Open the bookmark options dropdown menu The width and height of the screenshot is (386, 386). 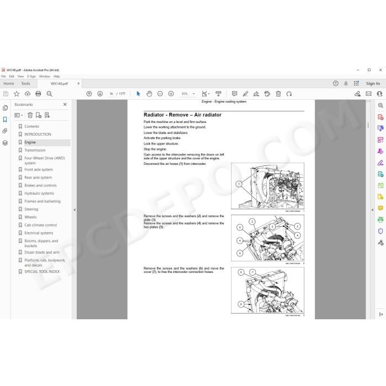(x=19, y=115)
